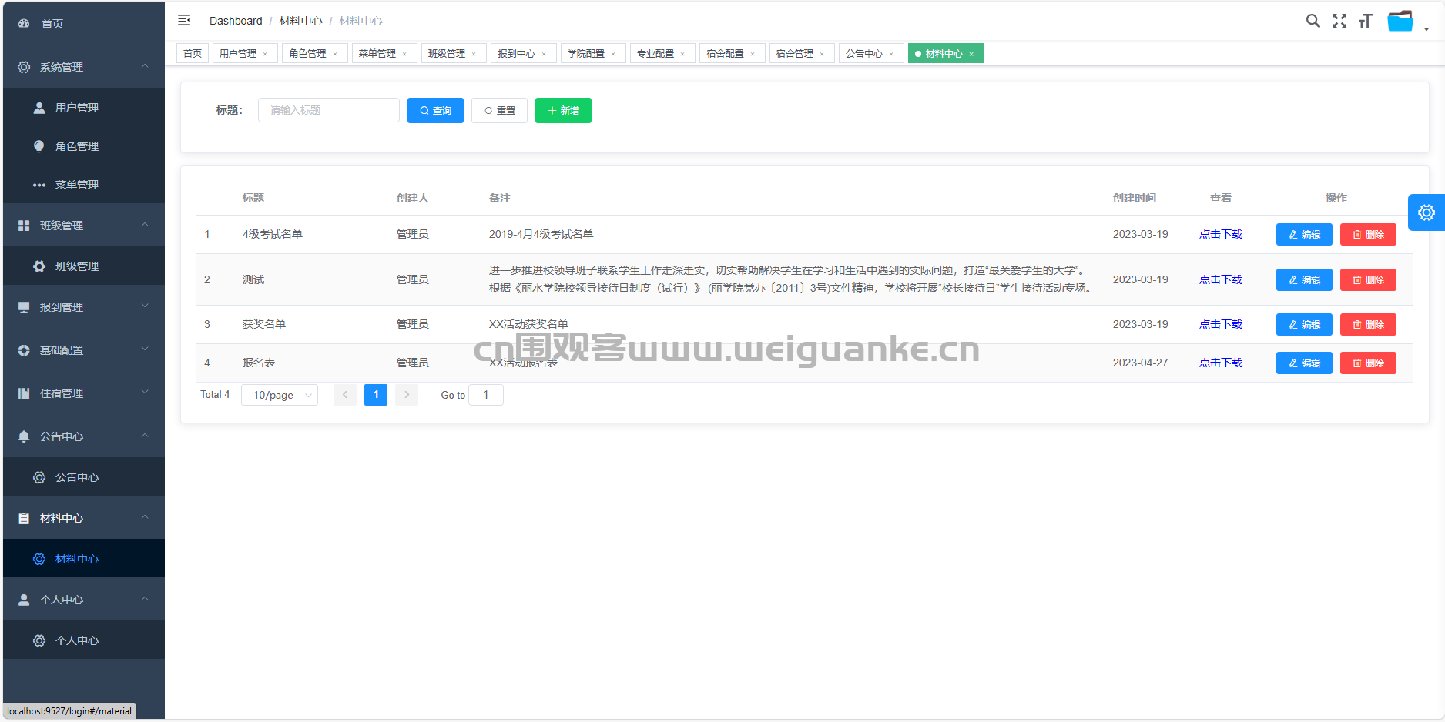Click the next page arrow

coord(407,395)
